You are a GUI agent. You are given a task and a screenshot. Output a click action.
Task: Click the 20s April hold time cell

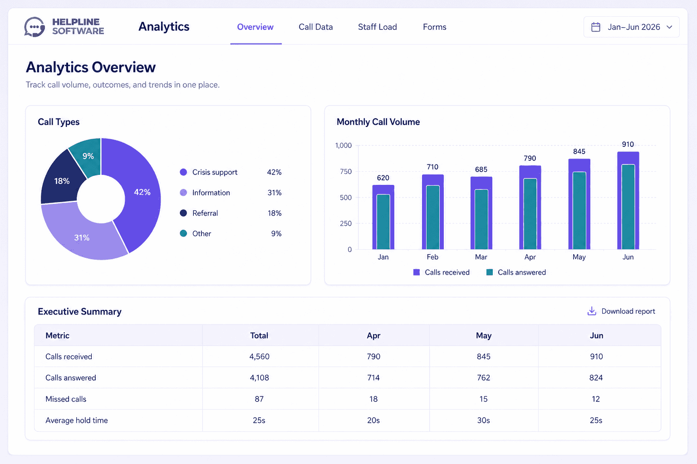point(373,420)
